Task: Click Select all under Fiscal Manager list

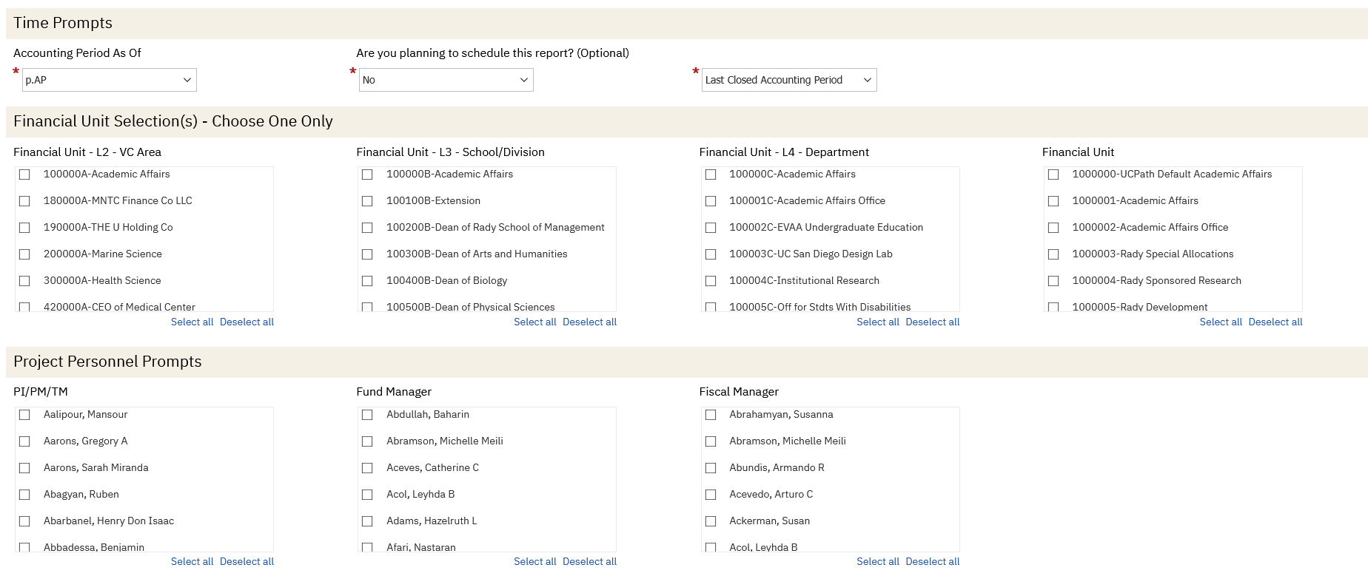Action: point(877,562)
